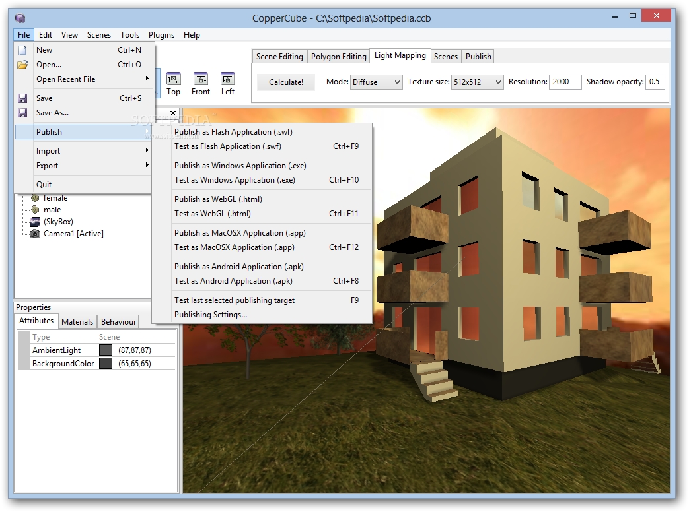Switch to Left view camera icon

click(228, 79)
